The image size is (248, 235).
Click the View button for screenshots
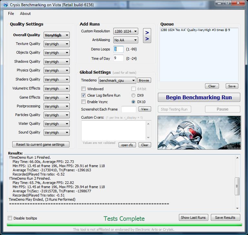(x=145, y=109)
